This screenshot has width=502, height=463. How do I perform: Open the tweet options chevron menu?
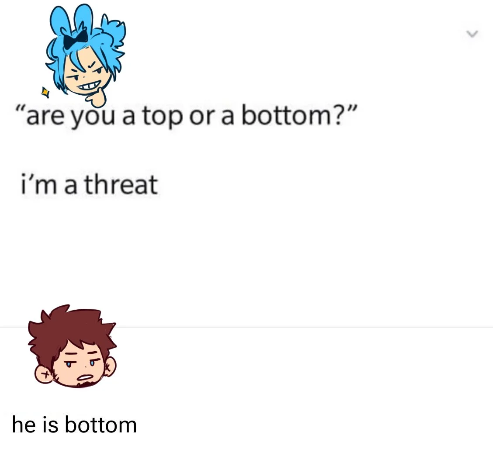[472, 33]
